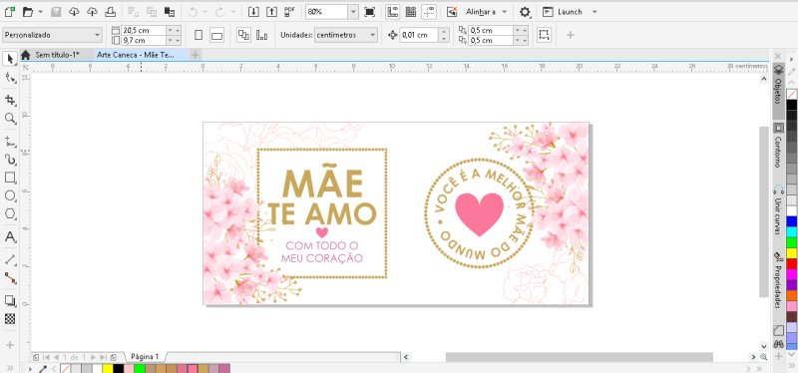798x373 pixels.
Task: Set page orientation to landscape
Action: (x=216, y=35)
